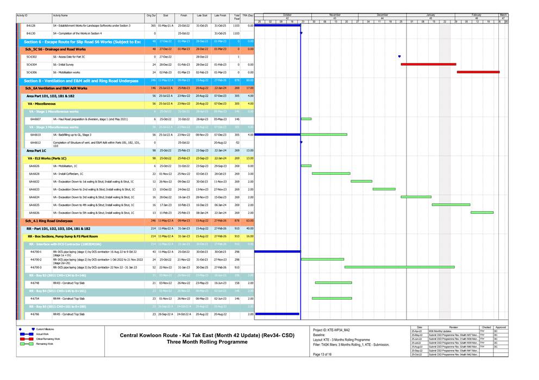Viewport: 539px width, 380px height.
Task: Click the Current Milestone legend label
Action: [x=45, y=329]
